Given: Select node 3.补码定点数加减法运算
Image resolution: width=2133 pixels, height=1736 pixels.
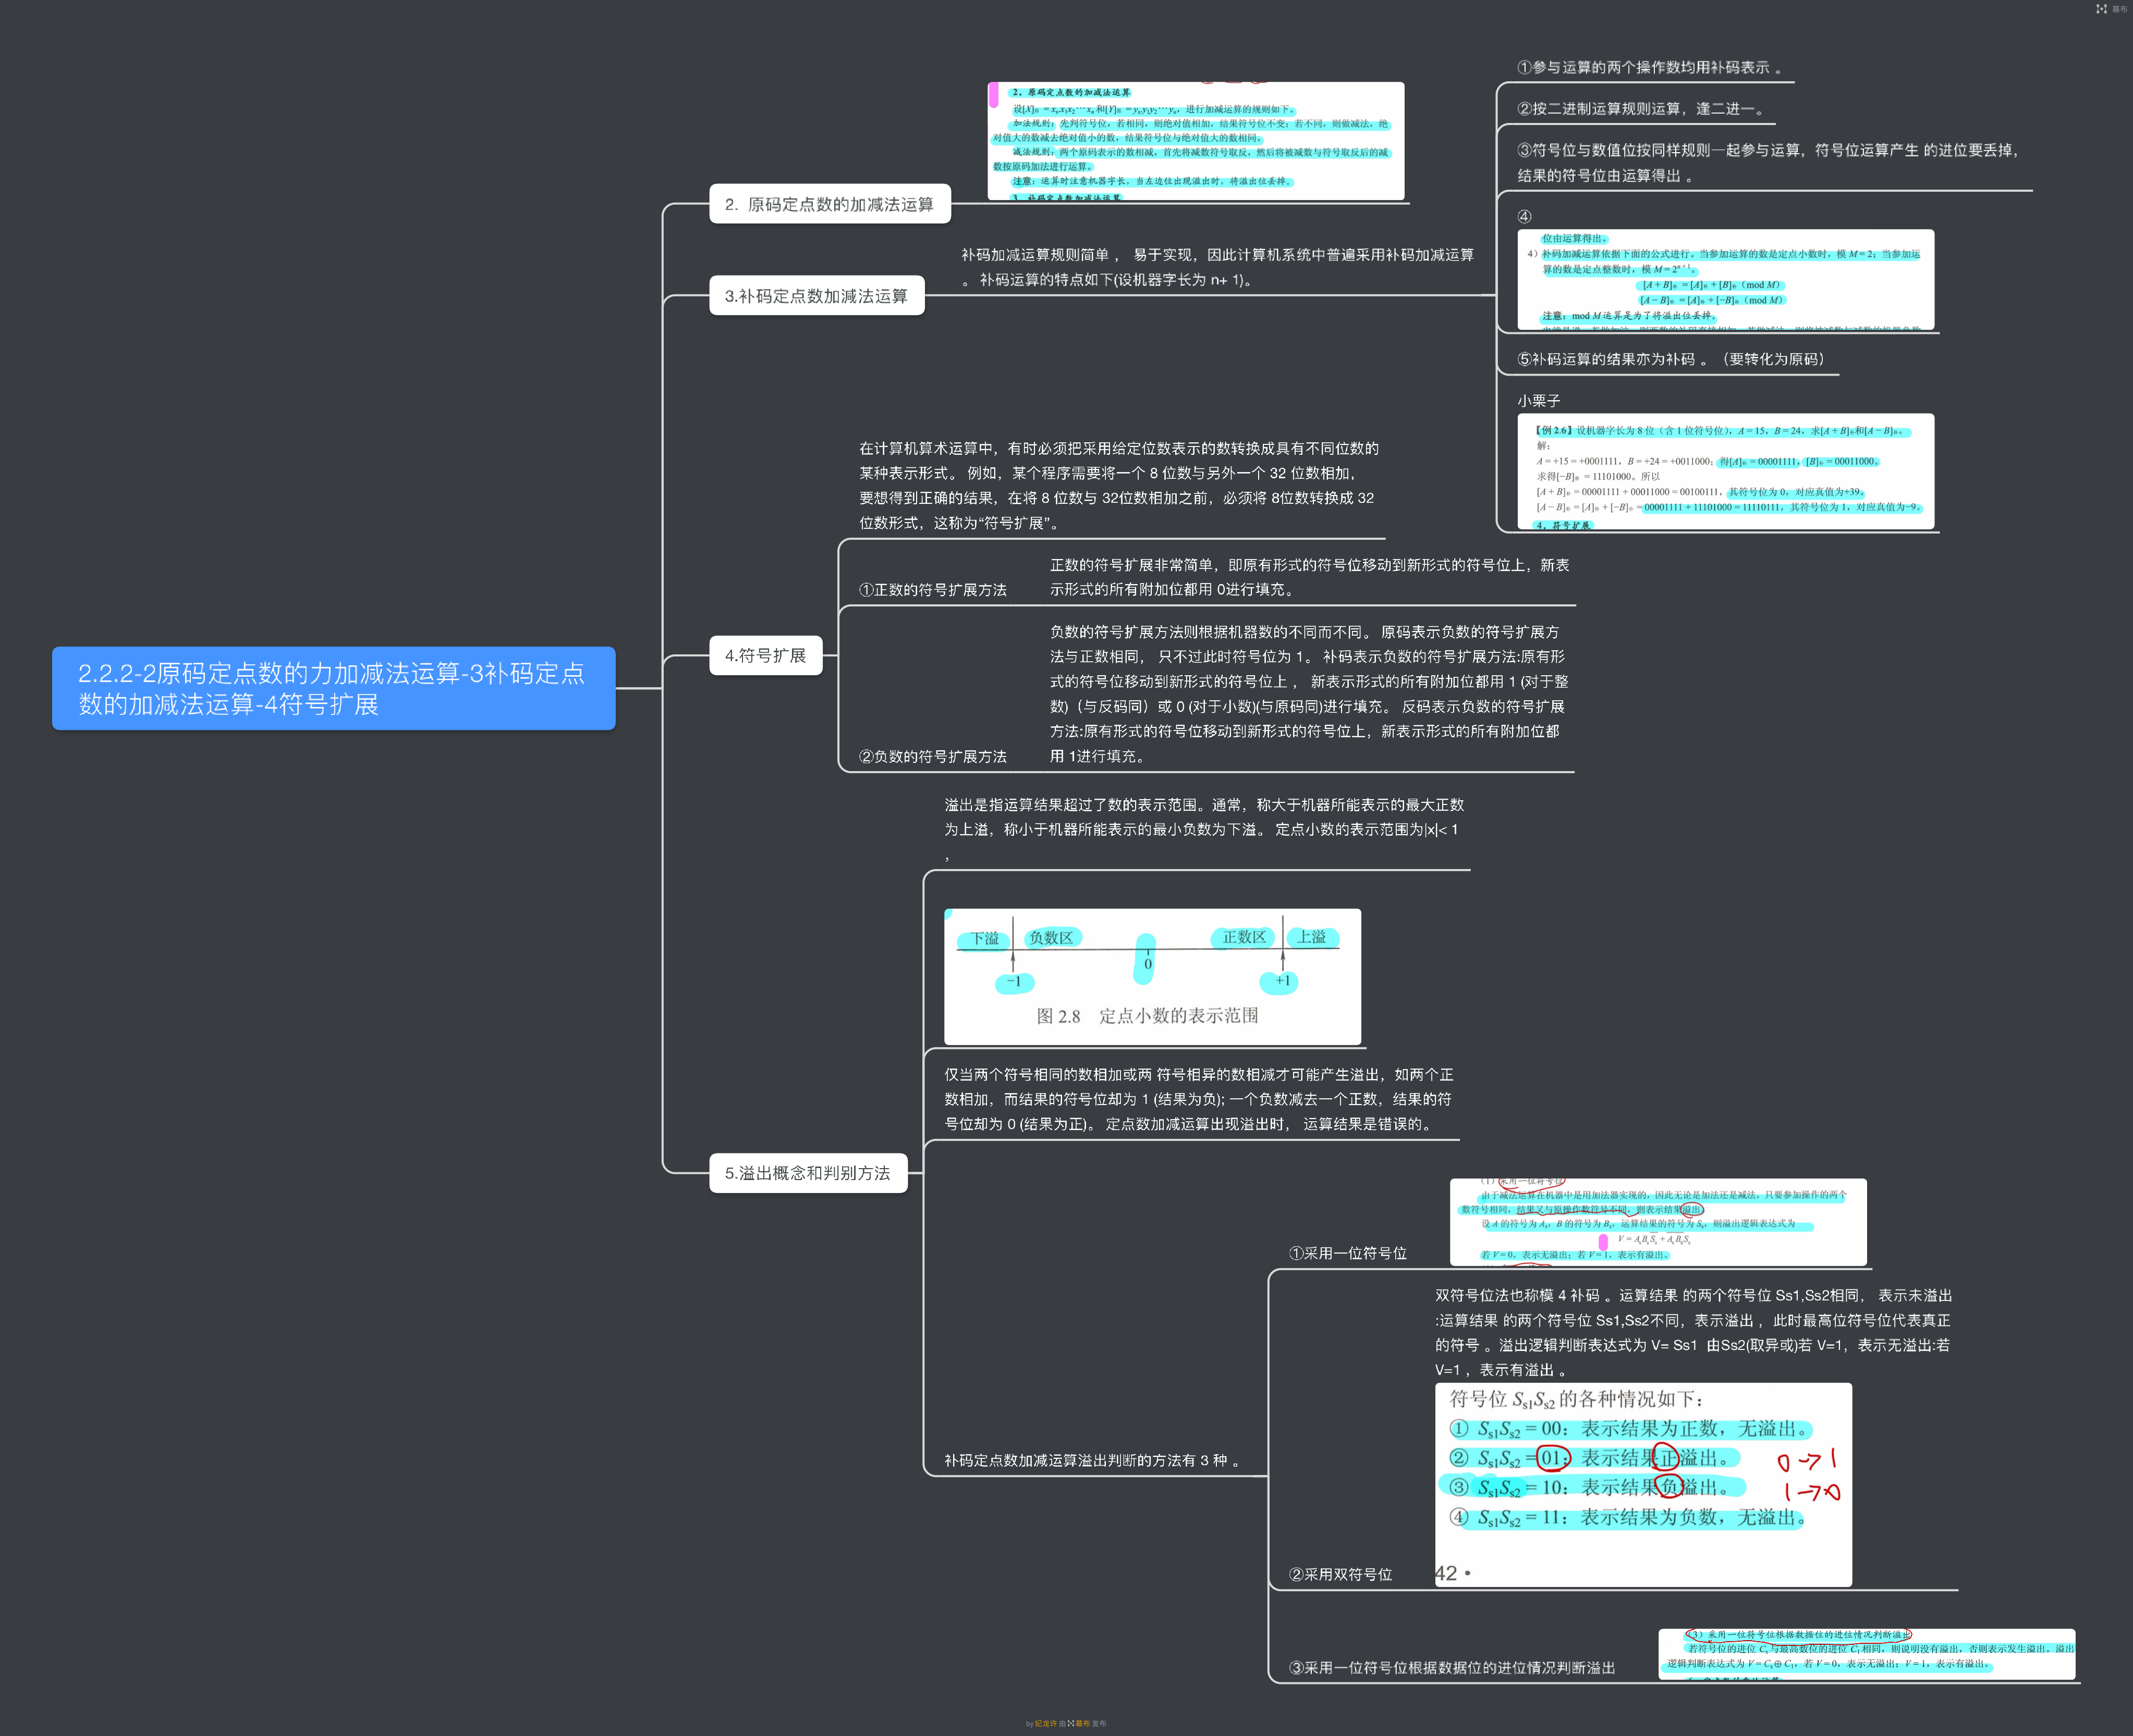Looking at the screenshot, I should click(816, 296).
